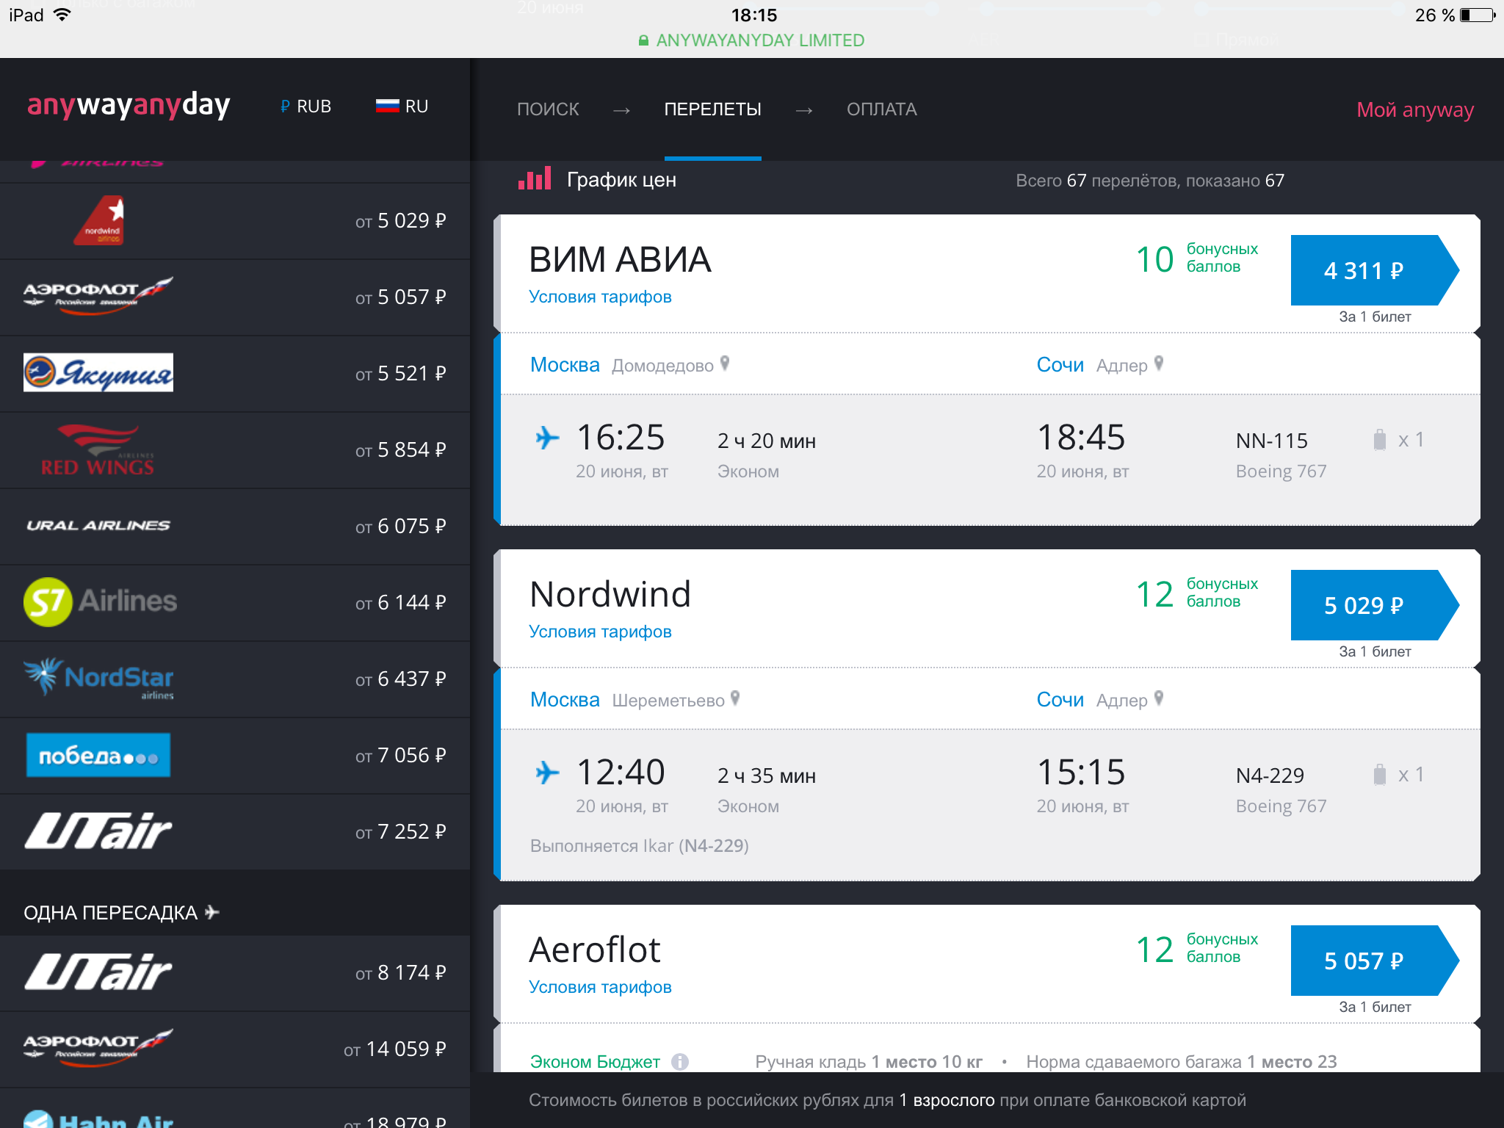The image size is (1504, 1128).
Task: Tap the 18:15 clock in status bar
Action: click(x=753, y=15)
